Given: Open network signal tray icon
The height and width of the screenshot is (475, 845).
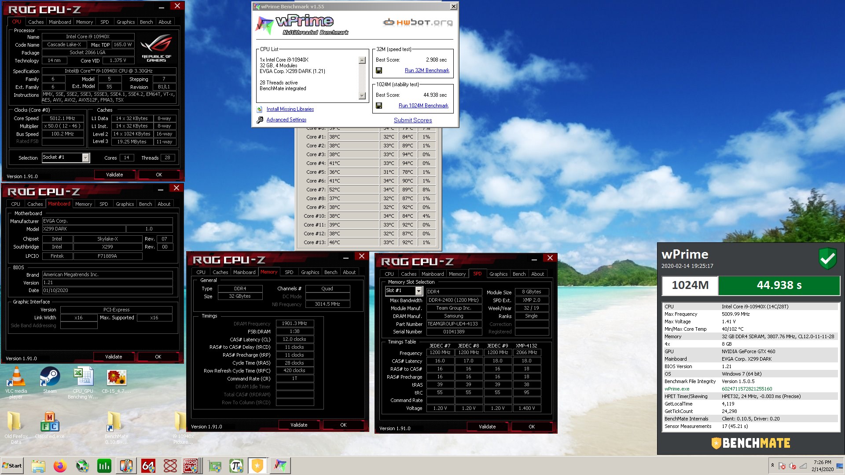Looking at the screenshot, I should click(x=803, y=466).
